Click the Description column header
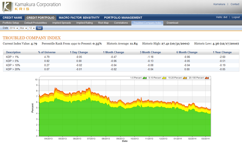The image size is (242, 143). pos(13,52)
